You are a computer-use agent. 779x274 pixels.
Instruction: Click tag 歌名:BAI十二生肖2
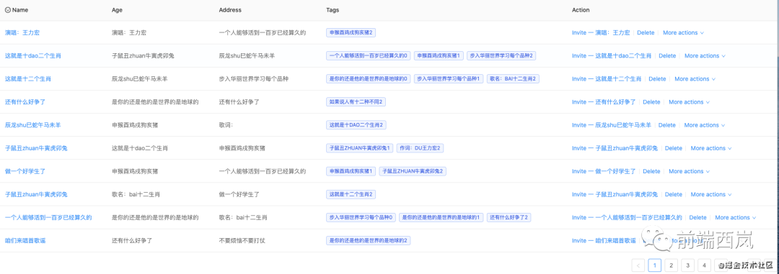pos(513,79)
